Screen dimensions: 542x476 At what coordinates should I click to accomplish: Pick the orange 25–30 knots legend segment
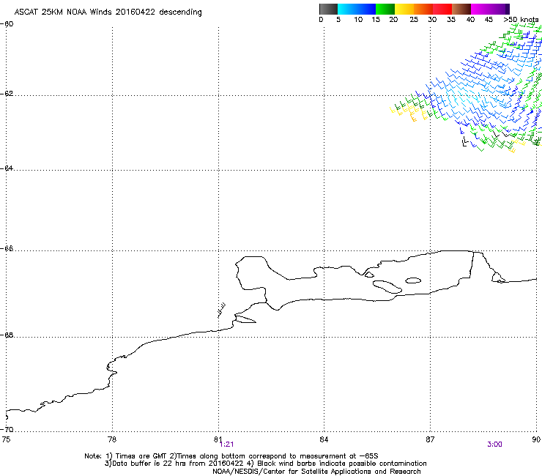(x=423, y=9)
